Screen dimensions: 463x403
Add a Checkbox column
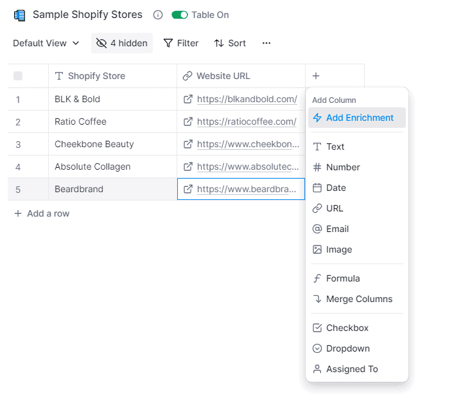356,328
